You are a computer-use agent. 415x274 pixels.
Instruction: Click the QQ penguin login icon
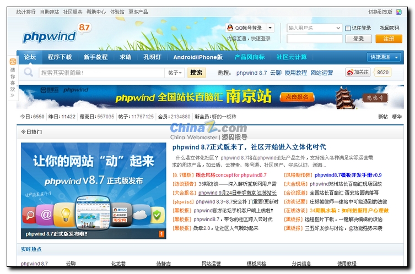(230, 28)
